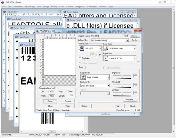Click the Browse... button

[135, 36]
